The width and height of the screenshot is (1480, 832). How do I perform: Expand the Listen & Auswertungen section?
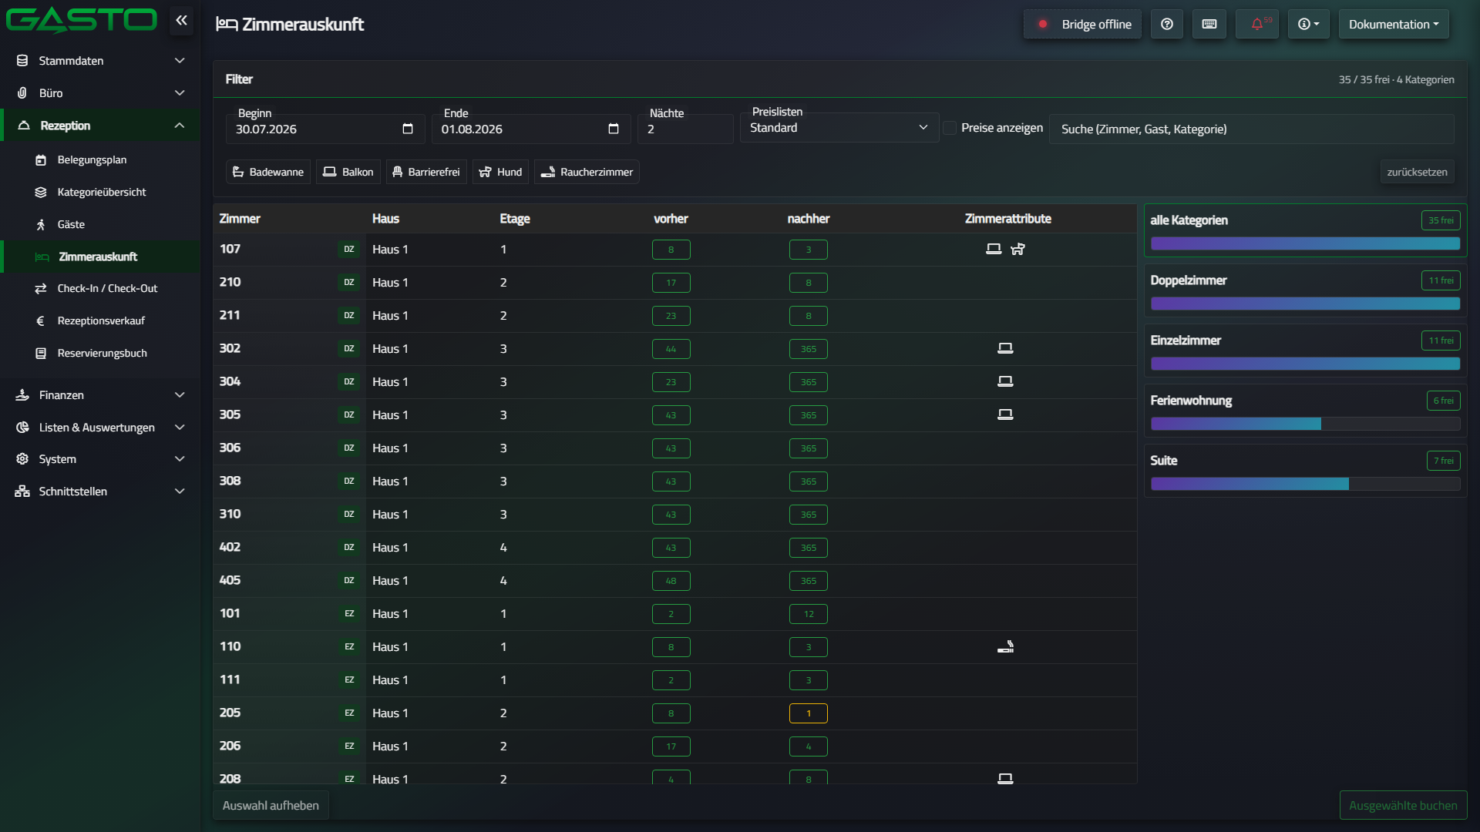point(100,427)
